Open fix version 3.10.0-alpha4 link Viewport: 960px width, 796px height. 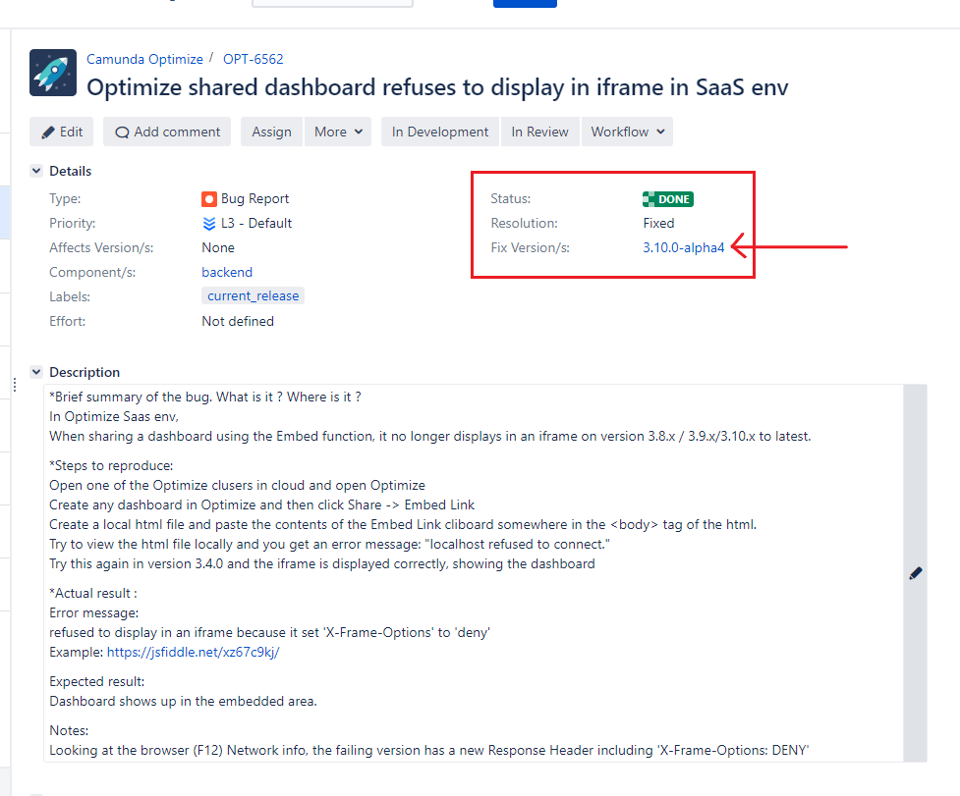pos(683,247)
